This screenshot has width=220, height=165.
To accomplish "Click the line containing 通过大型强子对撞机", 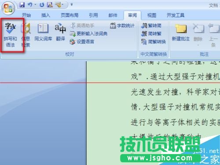I will 176,77.
